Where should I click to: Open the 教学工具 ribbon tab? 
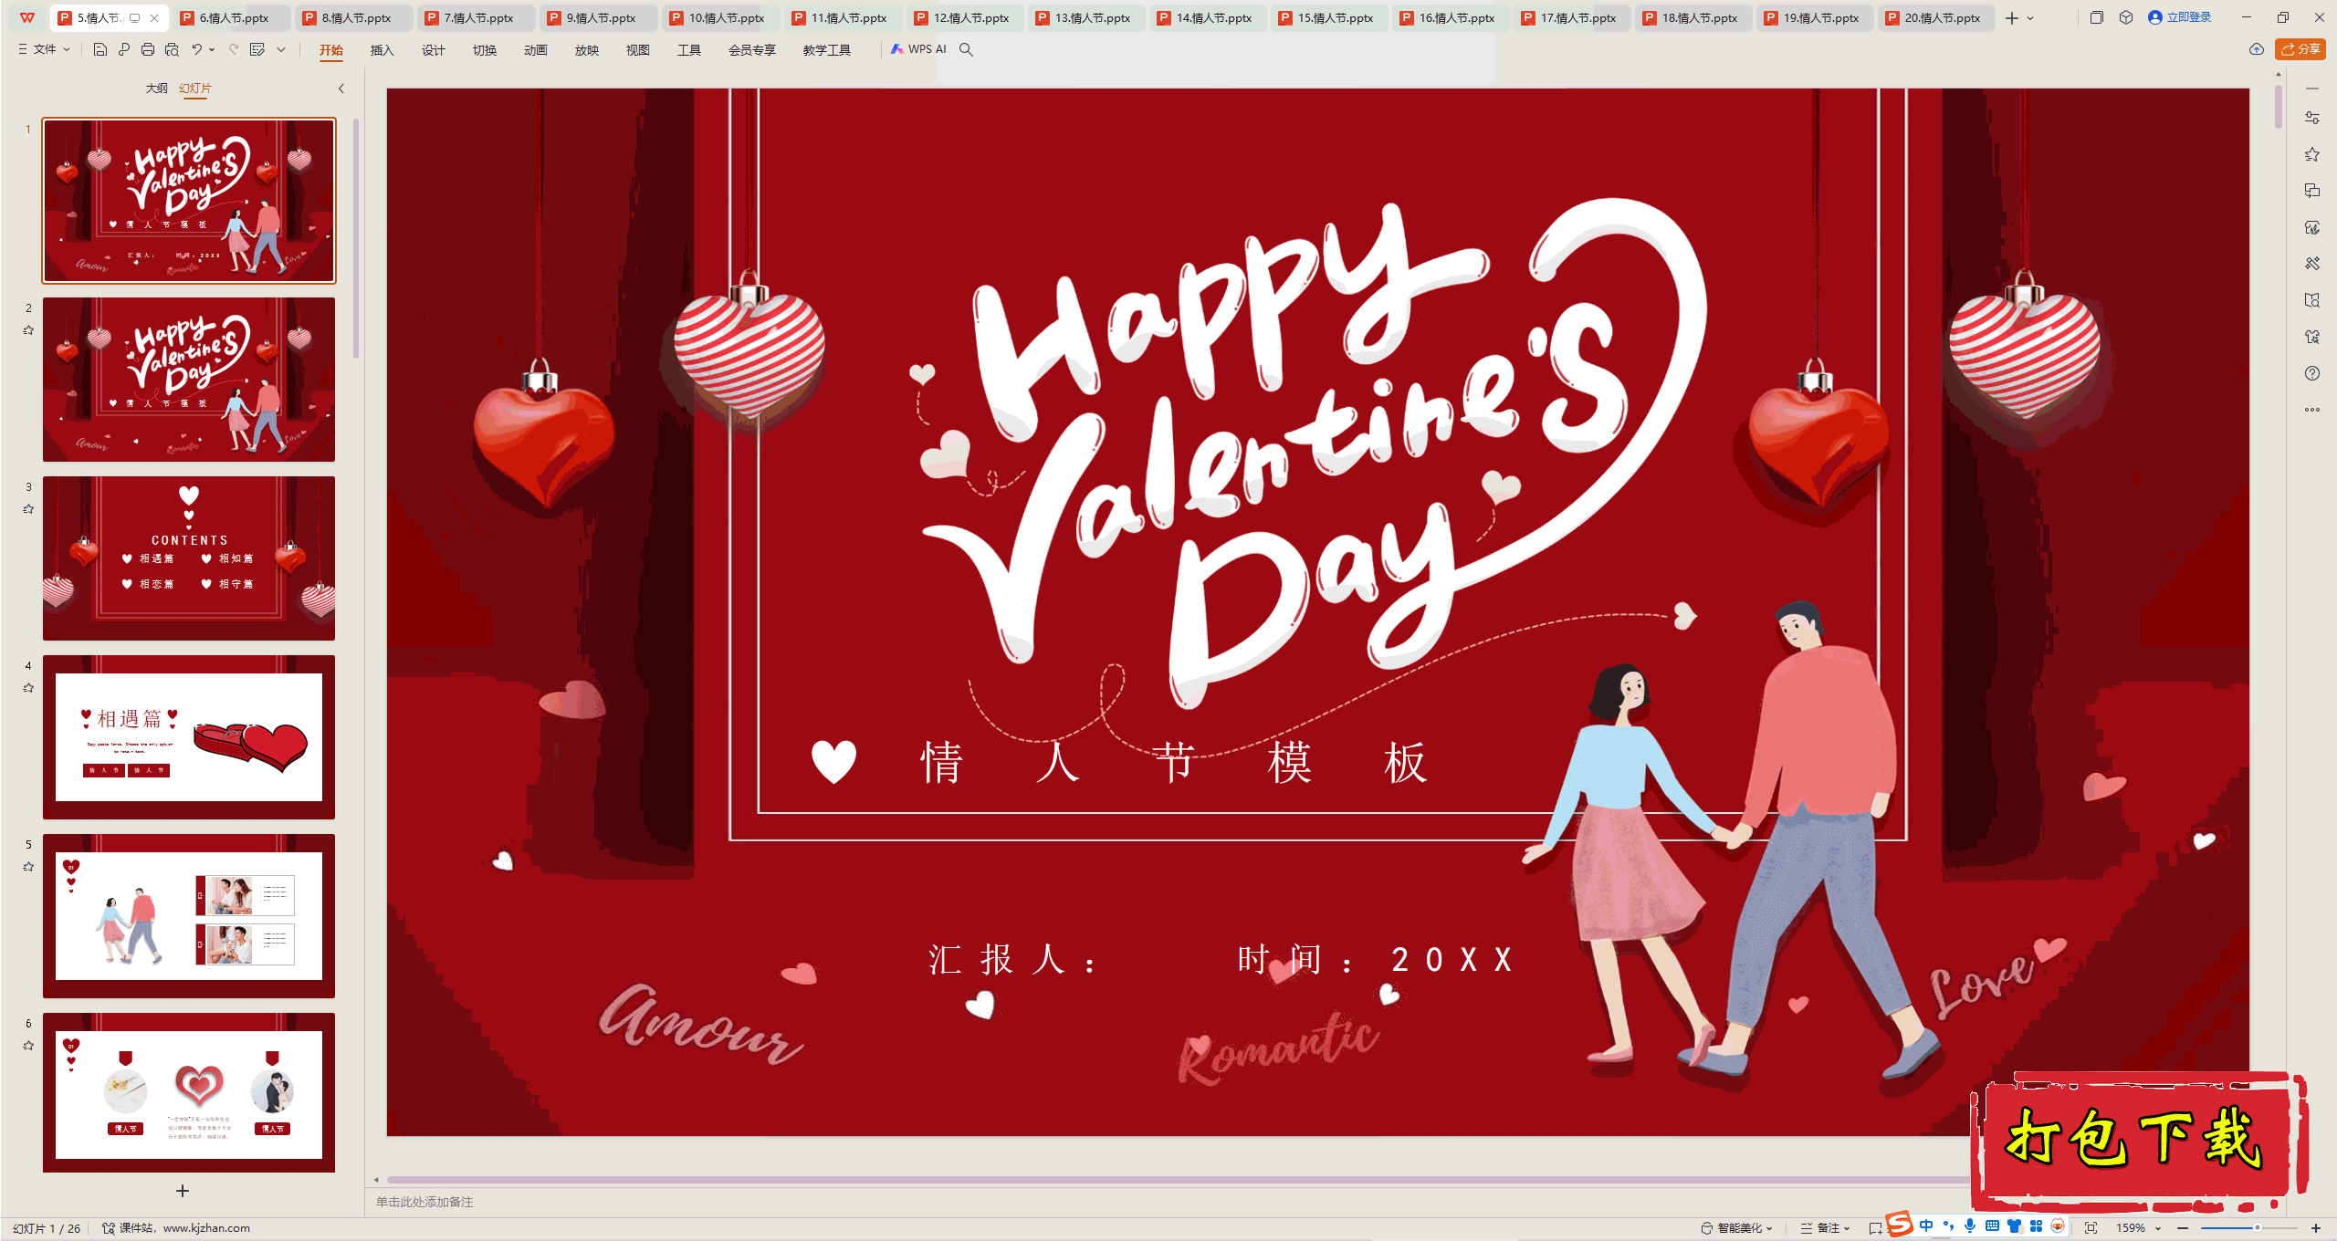click(x=826, y=50)
